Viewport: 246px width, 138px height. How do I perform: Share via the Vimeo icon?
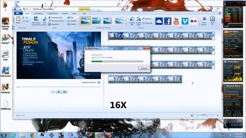click(x=185, y=21)
